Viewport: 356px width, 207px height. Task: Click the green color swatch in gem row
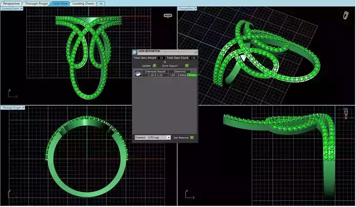[x=192, y=75]
